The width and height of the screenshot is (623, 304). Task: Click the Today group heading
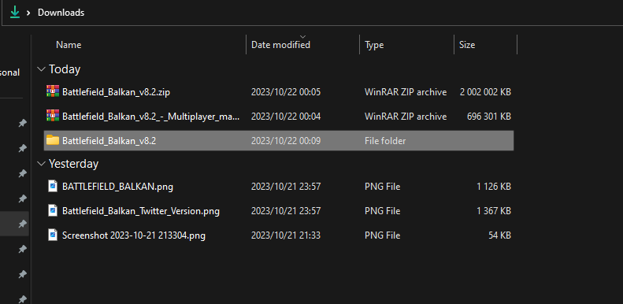coord(65,69)
